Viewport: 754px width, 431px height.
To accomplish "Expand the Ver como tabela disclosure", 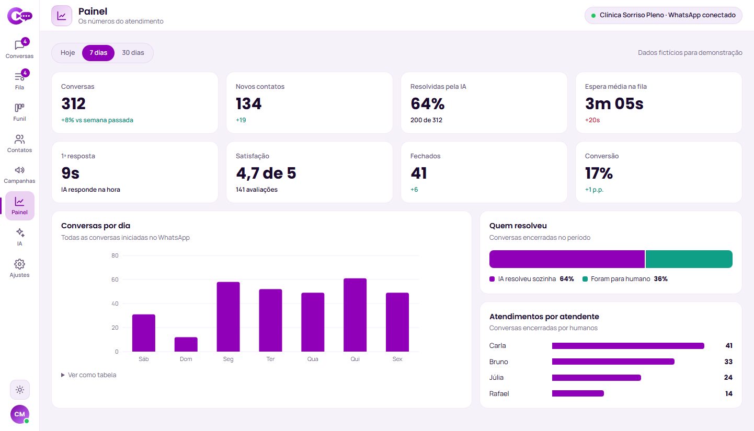I will [89, 375].
